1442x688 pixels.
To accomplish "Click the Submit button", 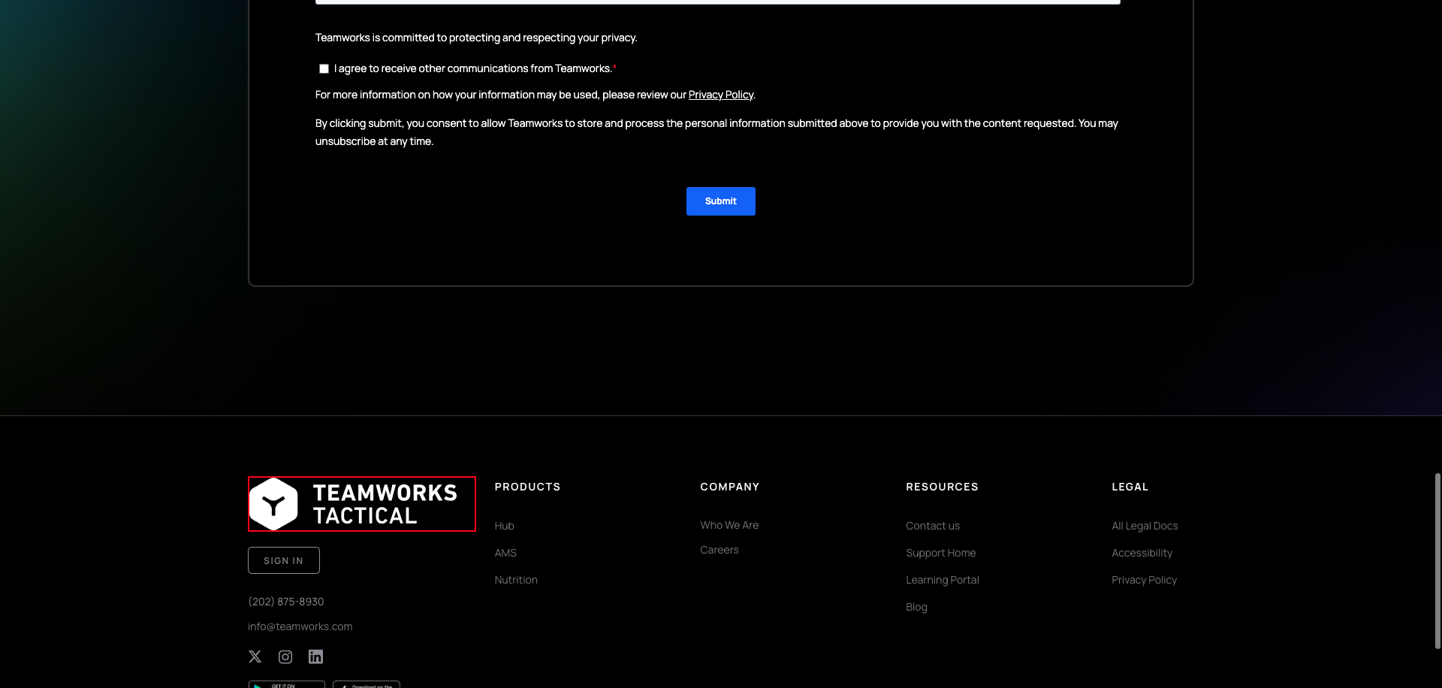I will [720, 201].
